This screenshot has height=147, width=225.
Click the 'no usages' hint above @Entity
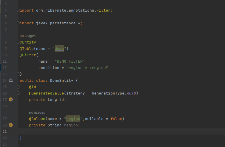[28, 36]
